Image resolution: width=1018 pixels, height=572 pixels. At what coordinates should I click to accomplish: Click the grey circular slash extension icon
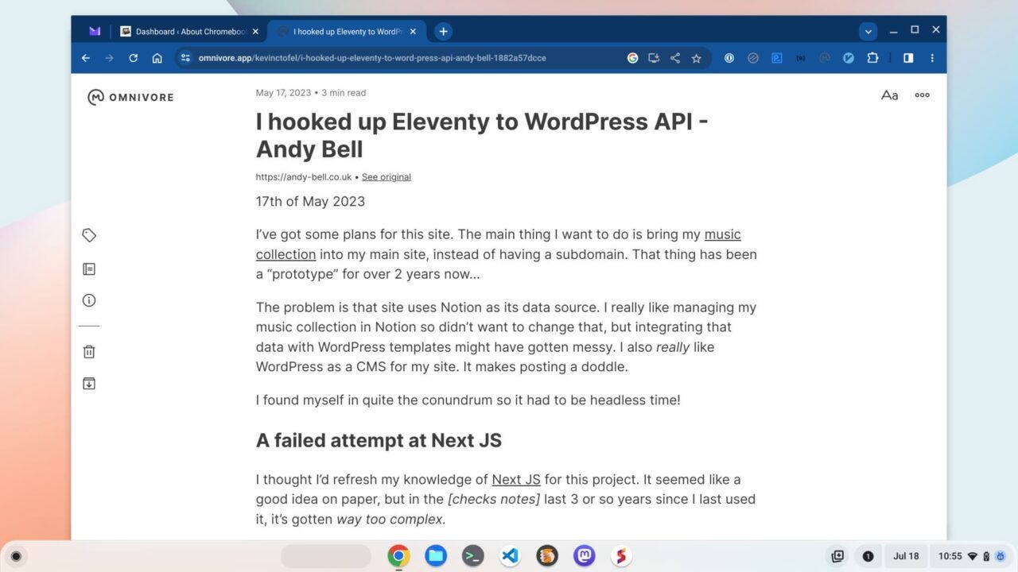753,58
